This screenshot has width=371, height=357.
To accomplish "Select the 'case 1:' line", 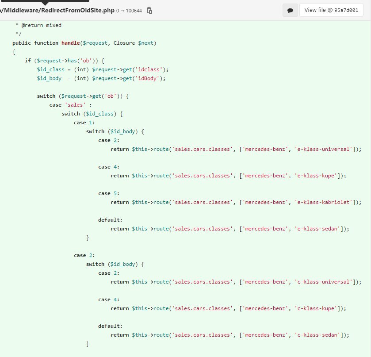I will pyautogui.click(x=84, y=123).
